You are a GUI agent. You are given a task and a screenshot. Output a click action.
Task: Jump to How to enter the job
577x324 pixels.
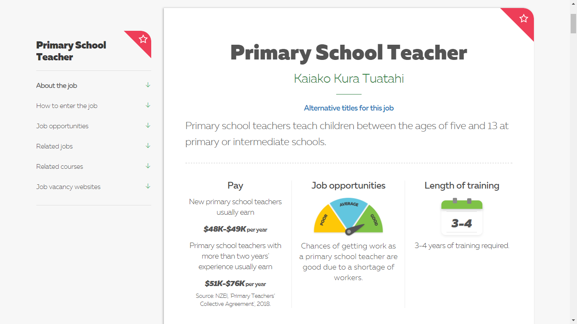coord(67,106)
